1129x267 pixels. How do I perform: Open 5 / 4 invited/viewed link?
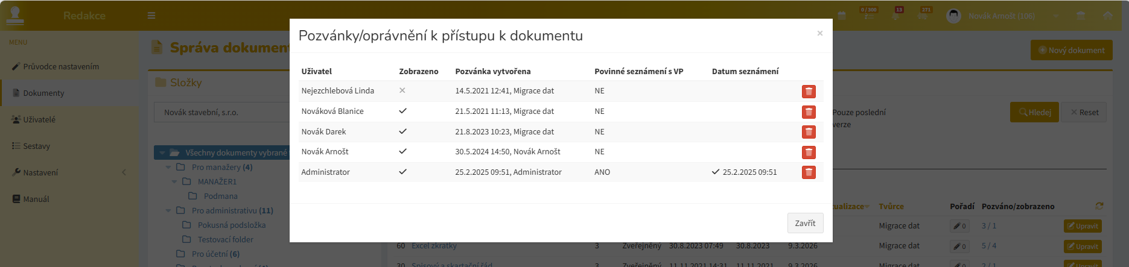989,246
